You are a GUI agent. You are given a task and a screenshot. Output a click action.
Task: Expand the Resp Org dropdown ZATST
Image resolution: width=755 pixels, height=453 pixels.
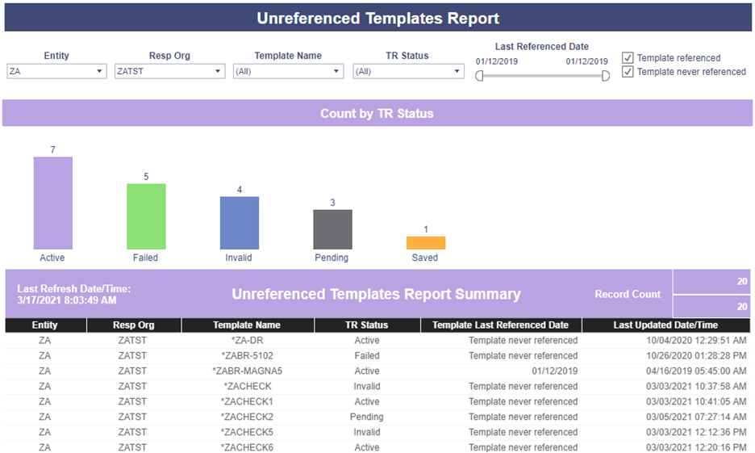click(169, 71)
